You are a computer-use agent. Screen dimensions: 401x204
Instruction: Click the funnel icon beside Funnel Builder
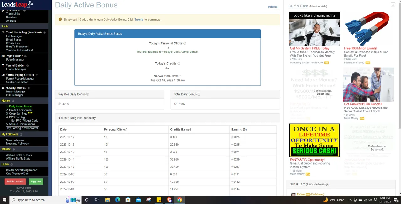point(3,66)
